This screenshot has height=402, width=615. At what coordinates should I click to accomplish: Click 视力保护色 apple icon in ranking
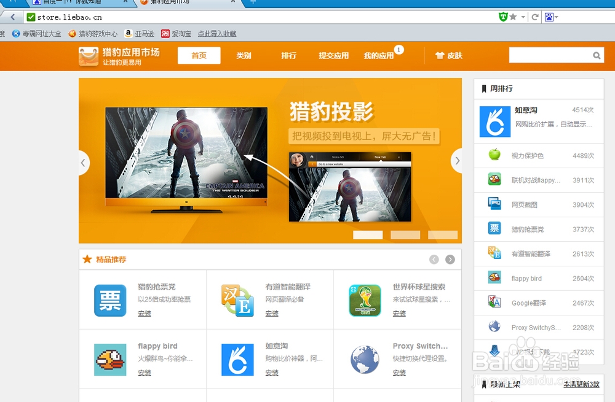point(494,155)
